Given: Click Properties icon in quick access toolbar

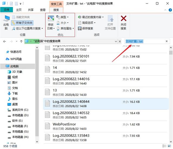Looking at the screenshot, I should tap(11, 4).
